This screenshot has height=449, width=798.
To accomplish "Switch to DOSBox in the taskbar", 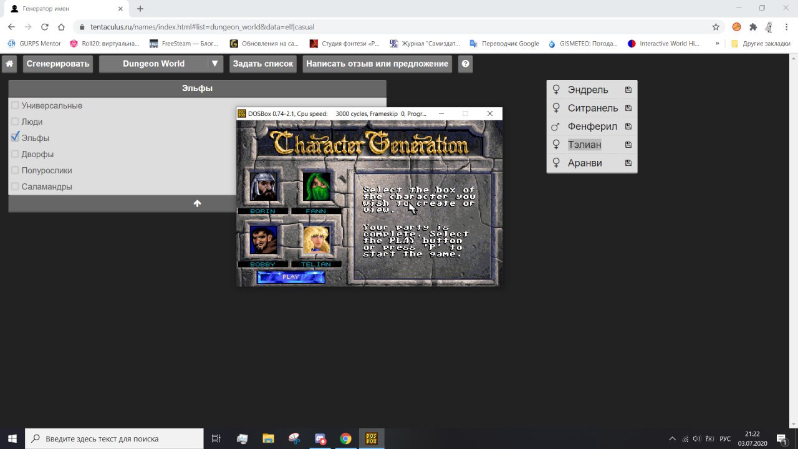I will tap(372, 438).
